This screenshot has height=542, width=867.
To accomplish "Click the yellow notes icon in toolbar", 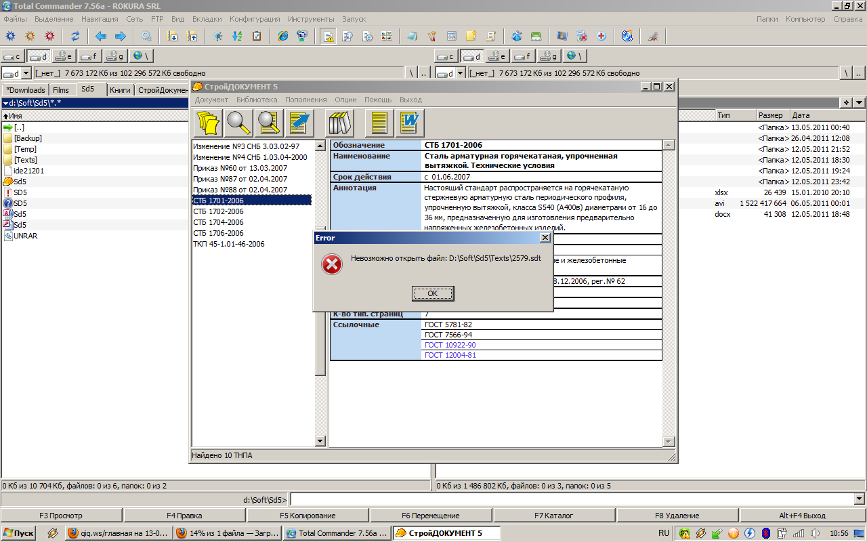I will [471, 36].
